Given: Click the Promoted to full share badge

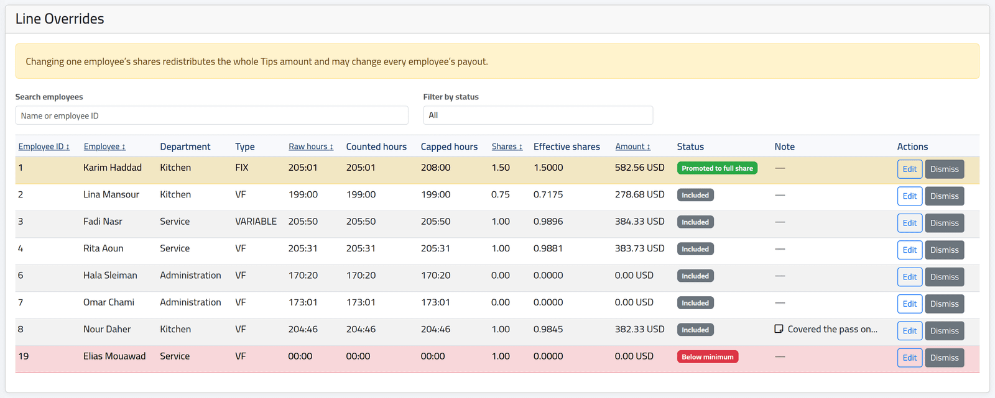Looking at the screenshot, I should pyautogui.click(x=717, y=168).
